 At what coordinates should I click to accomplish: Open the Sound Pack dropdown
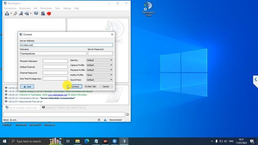(100, 80)
